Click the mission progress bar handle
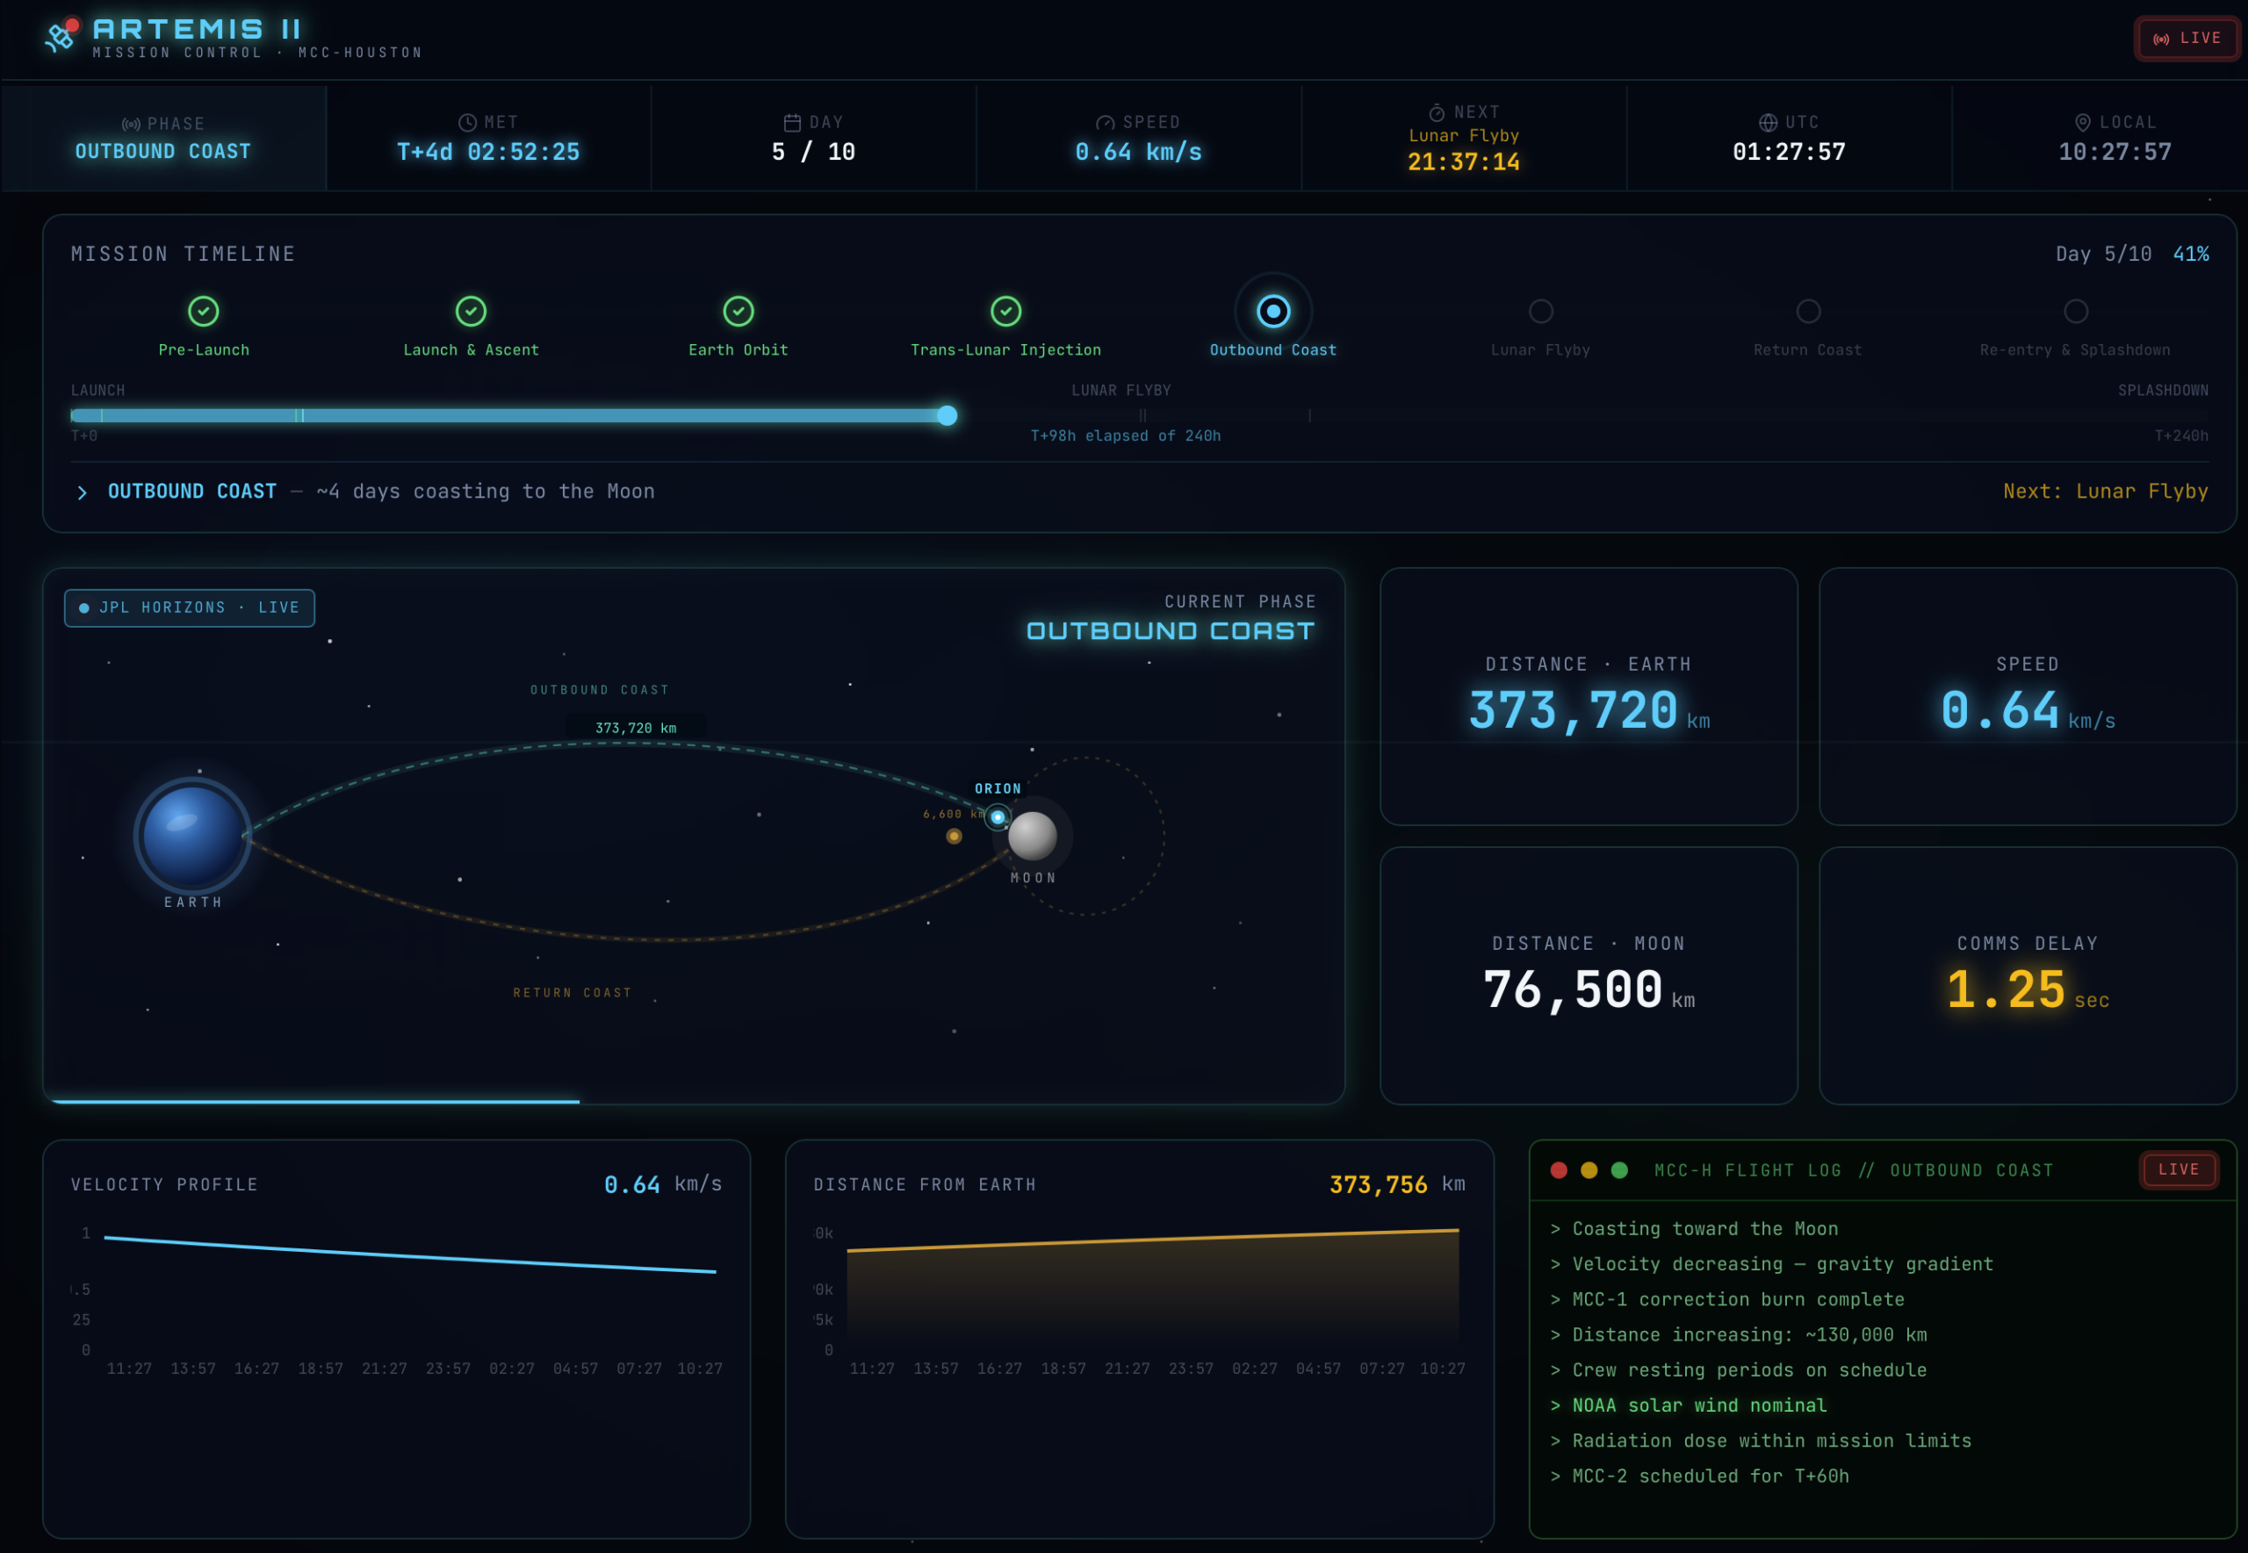 click(x=947, y=416)
